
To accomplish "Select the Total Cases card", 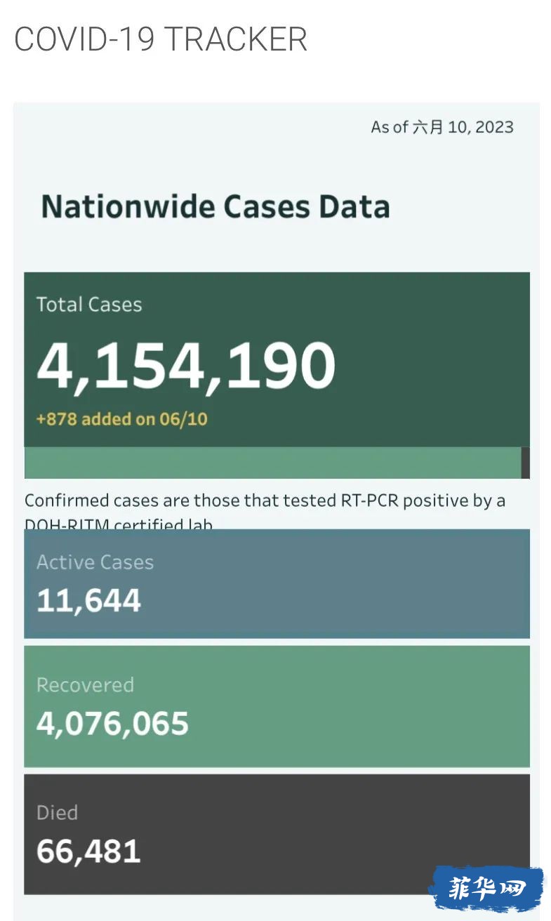I will [x=277, y=359].
